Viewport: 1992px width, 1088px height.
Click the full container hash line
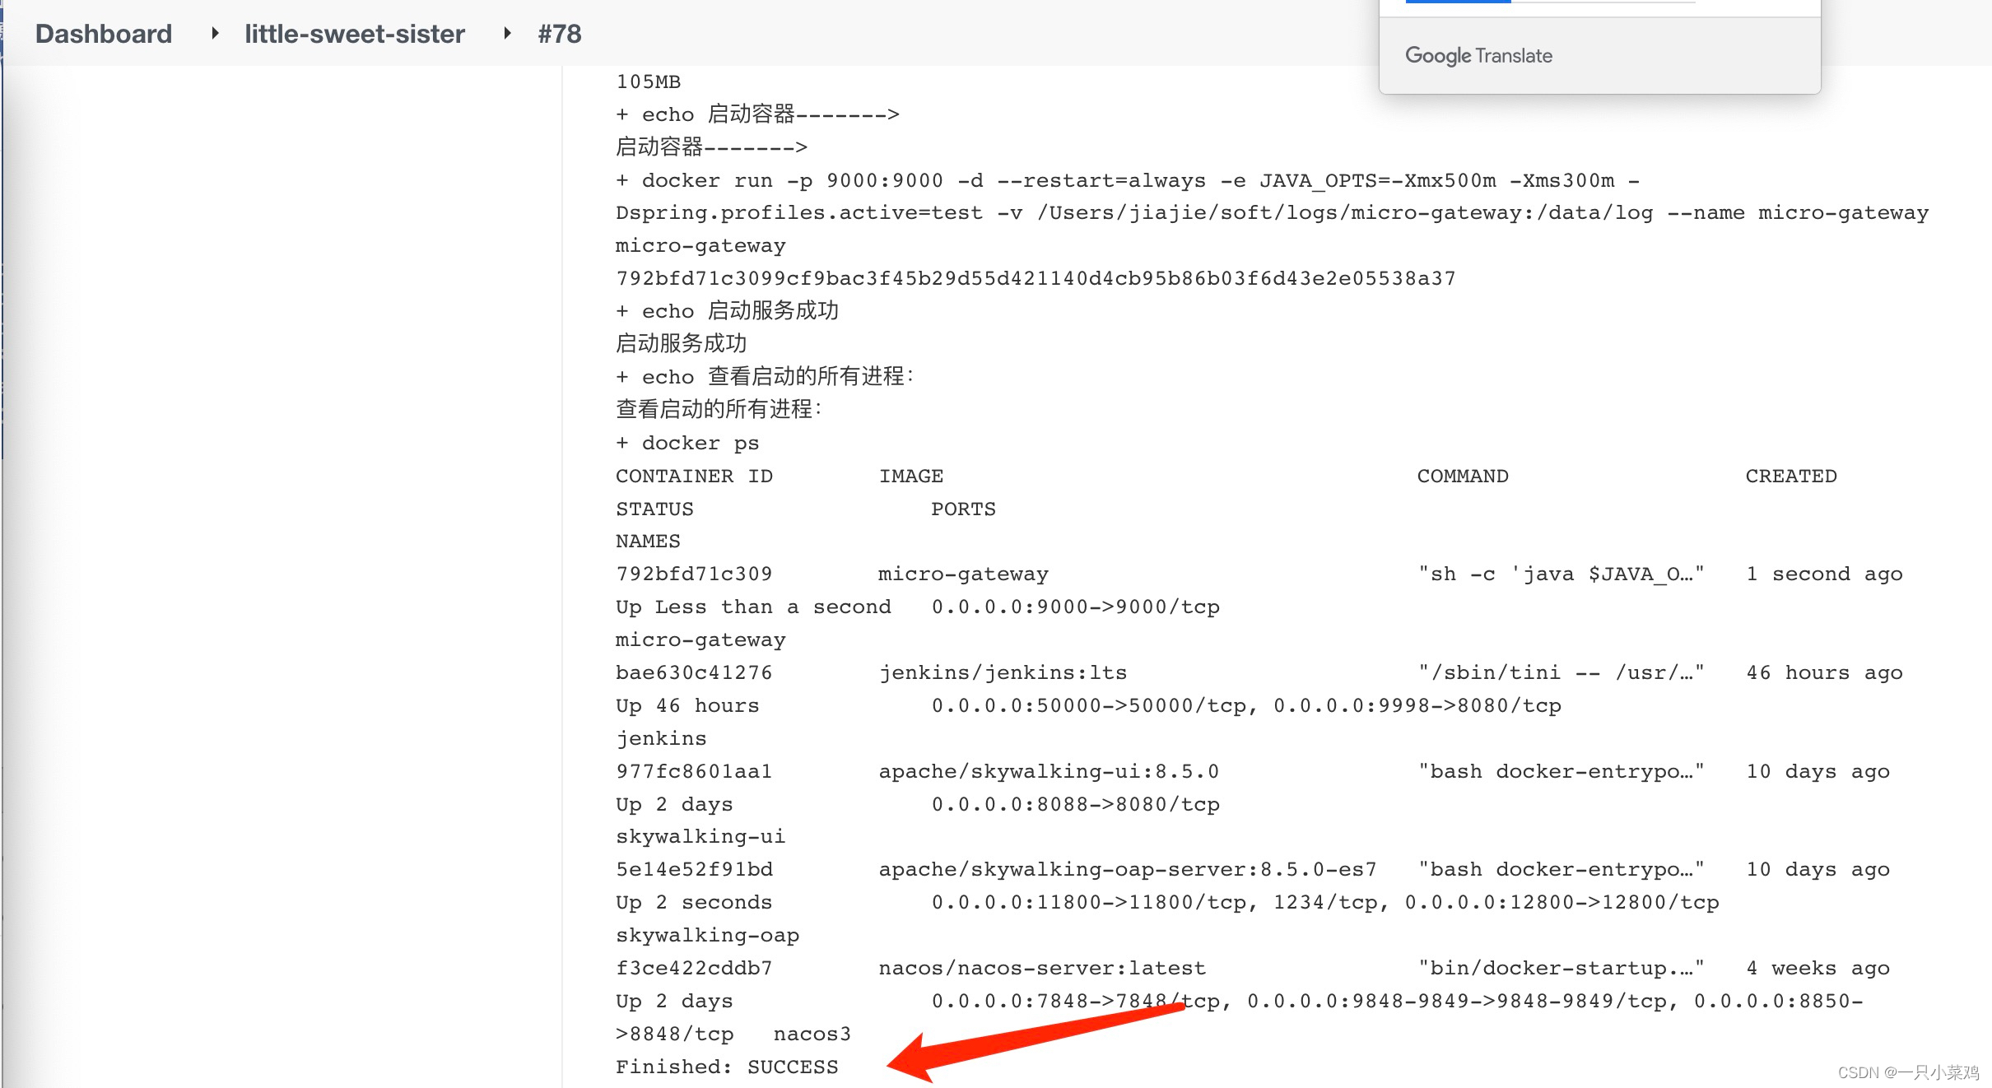1035,278
